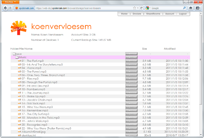This screenshot has width=204, height=138.
Task: Collapse the ace folder
Action: point(14,54)
